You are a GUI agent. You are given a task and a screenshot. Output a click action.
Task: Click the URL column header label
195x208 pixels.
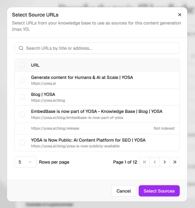click(x=35, y=65)
